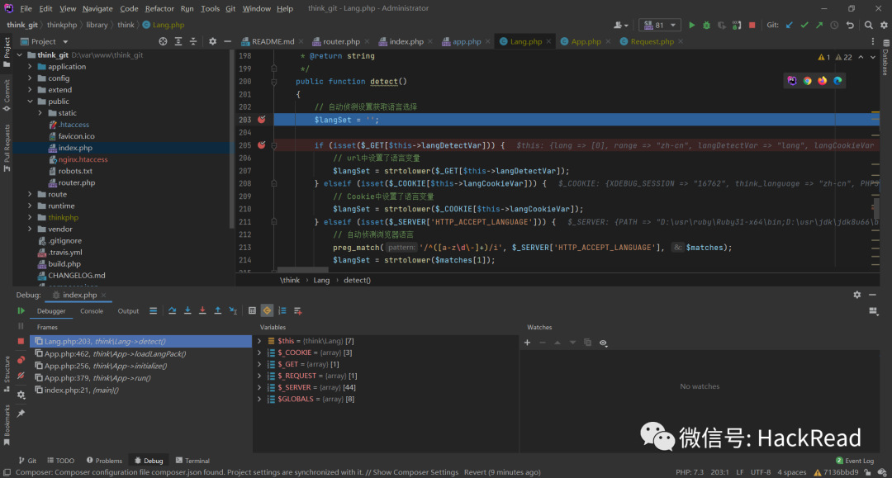Viewport: 892px width, 478px height.
Task: Expand $_SERVER variable node
Action: point(260,388)
